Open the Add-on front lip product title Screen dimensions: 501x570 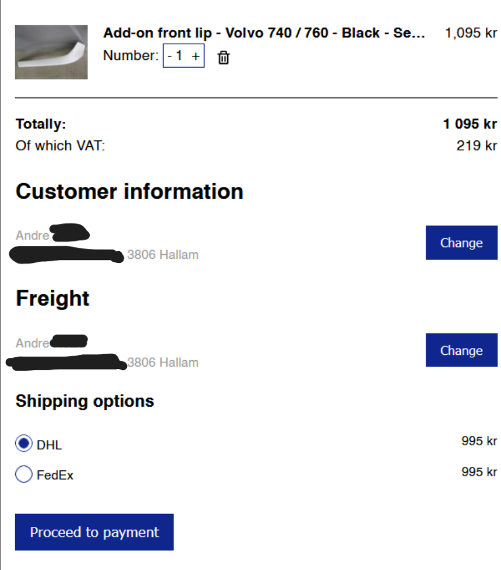point(264,33)
